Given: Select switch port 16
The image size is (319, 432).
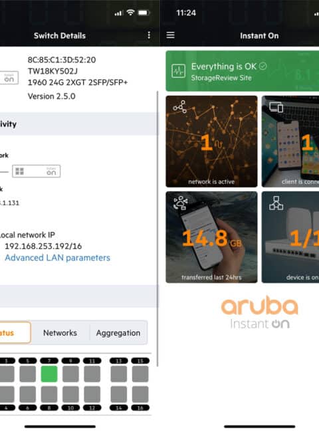Looking at the screenshot, I should (x=140, y=394).
